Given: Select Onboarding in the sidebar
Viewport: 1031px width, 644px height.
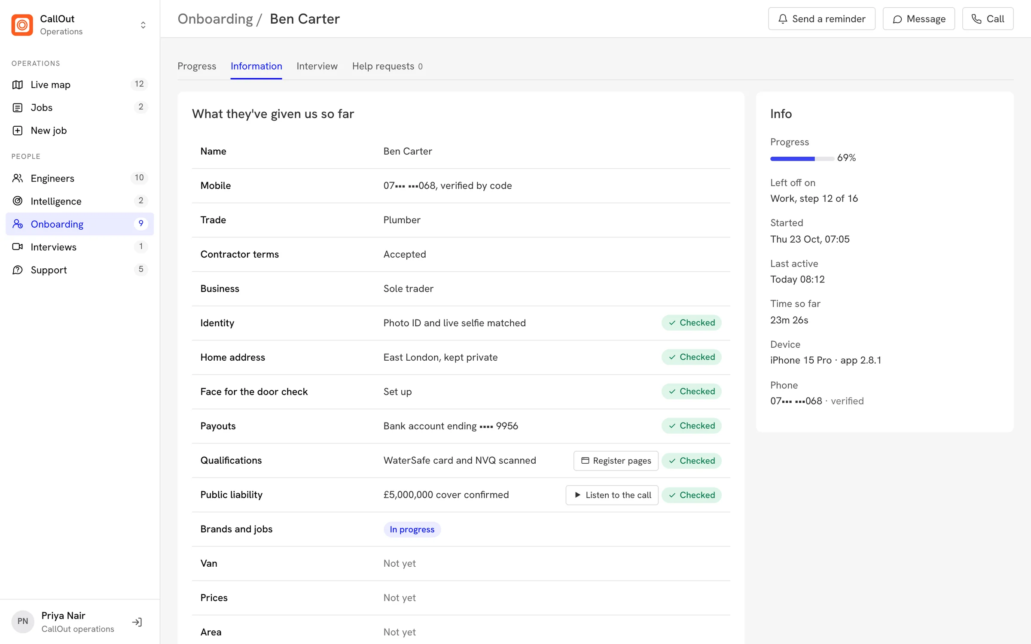Looking at the screenshot, I should pos(80,224).
